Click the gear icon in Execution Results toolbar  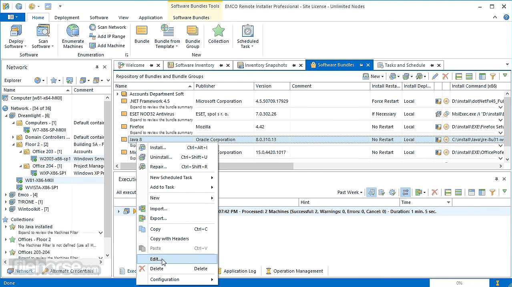[392, 192]
